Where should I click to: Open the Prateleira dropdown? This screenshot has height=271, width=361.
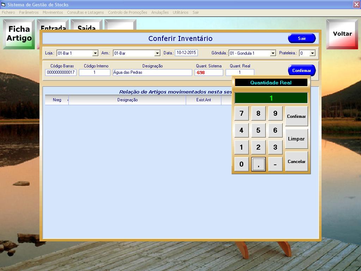pyautogui.click(x=312, y=53)
